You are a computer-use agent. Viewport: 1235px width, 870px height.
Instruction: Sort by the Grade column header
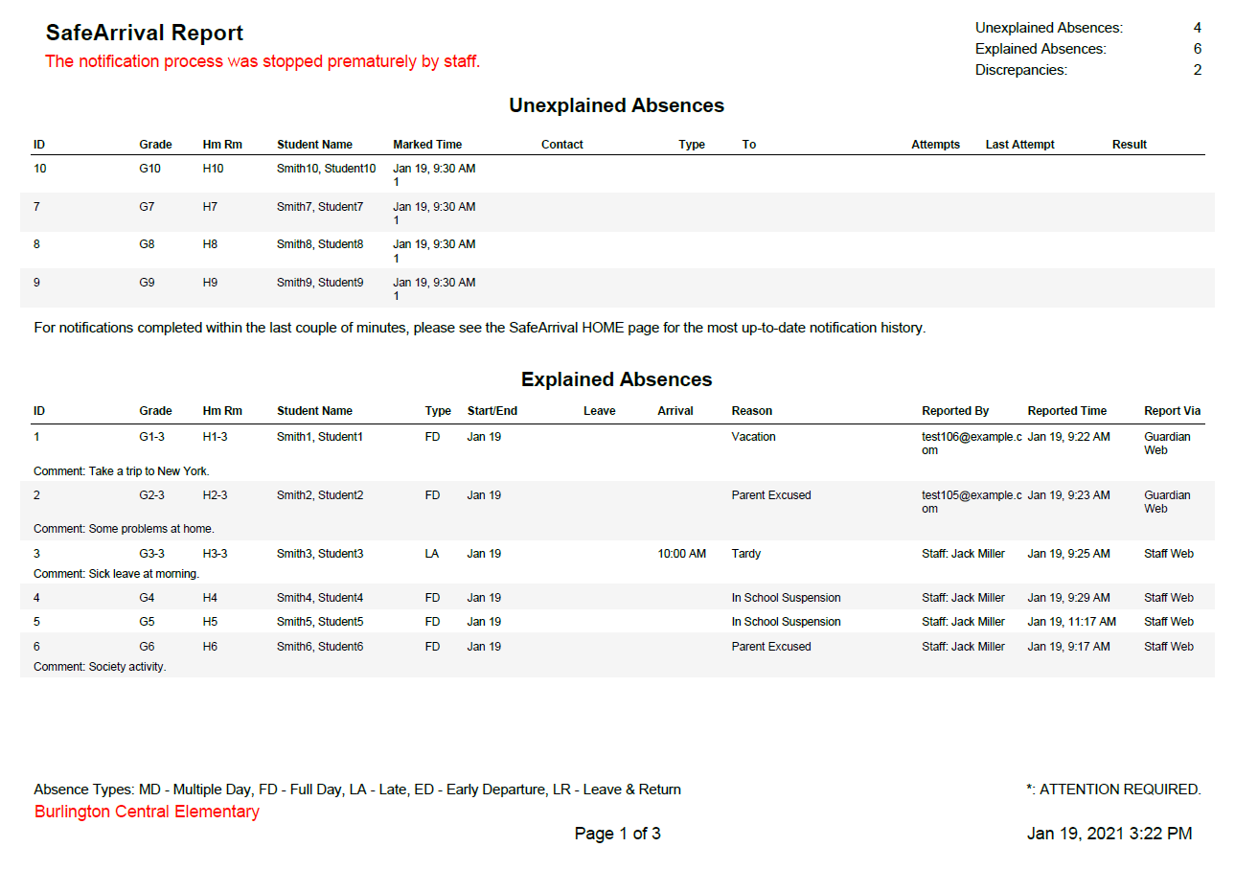pos(155,144)
